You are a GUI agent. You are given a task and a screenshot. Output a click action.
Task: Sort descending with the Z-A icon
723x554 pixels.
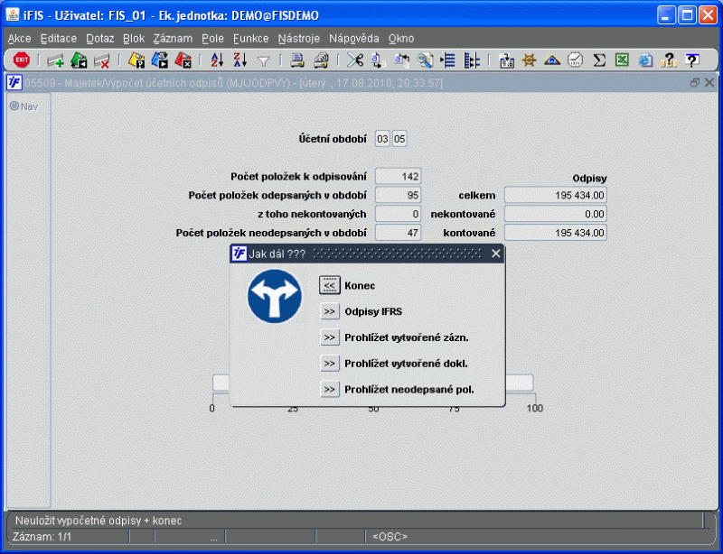[240, 60]
